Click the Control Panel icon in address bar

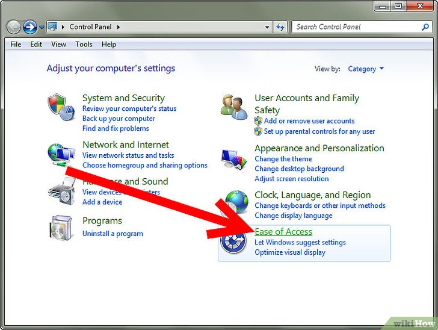[x=52, y=27]
